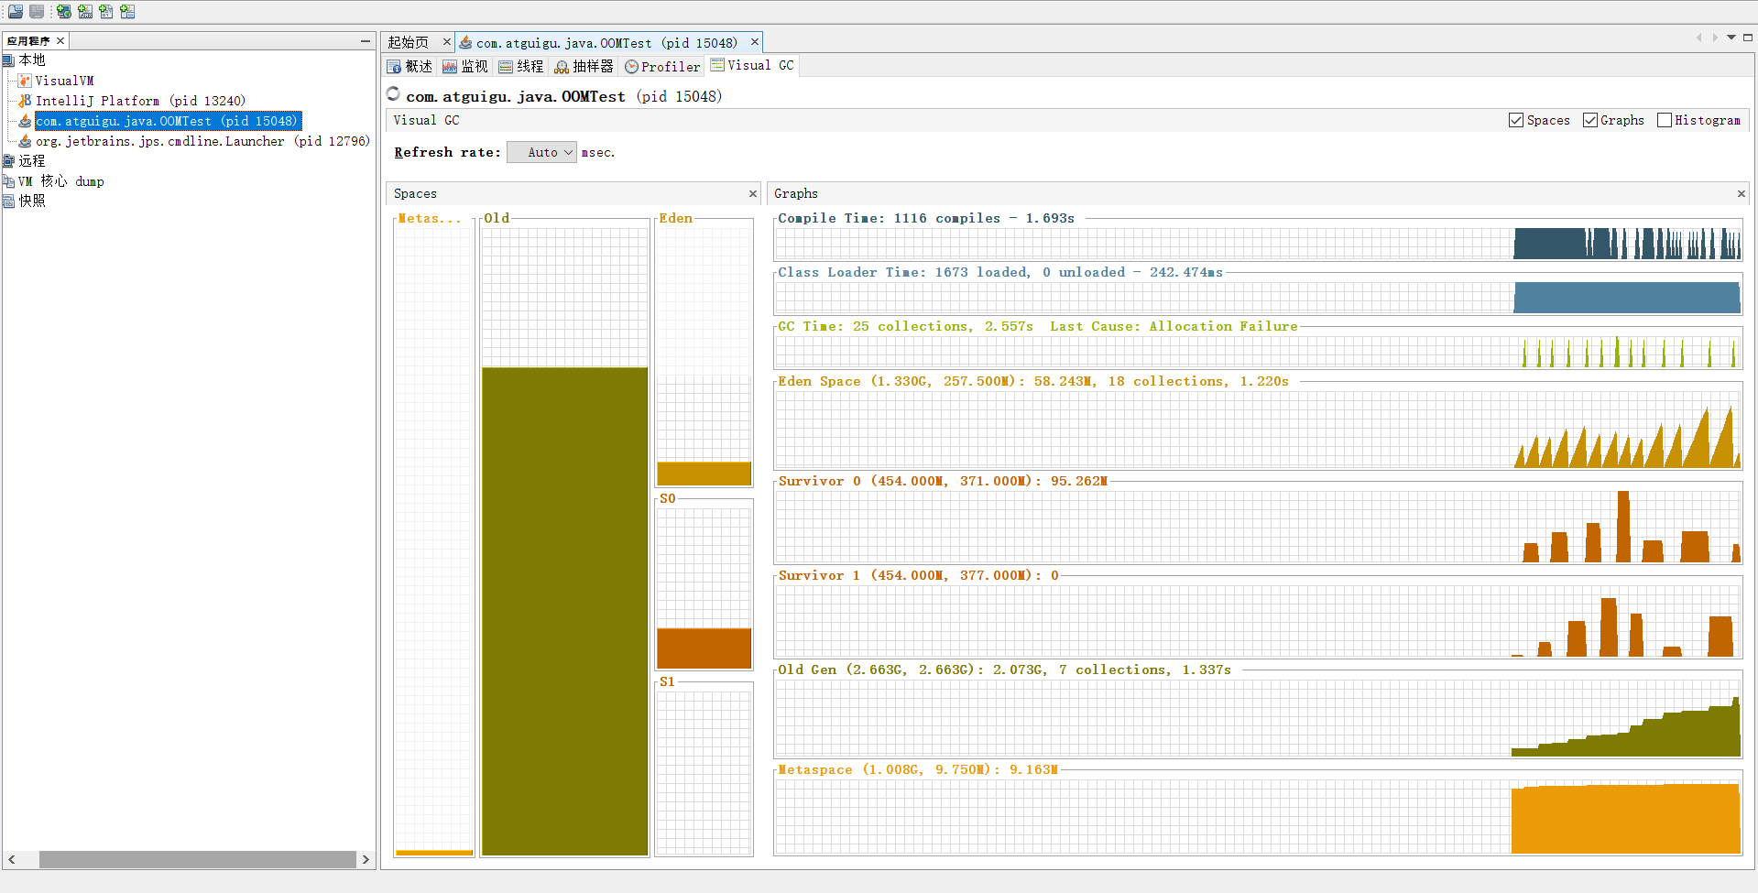Uncheck the Graphs checkbox
1758x893 pixels.
coord(1590,120)
